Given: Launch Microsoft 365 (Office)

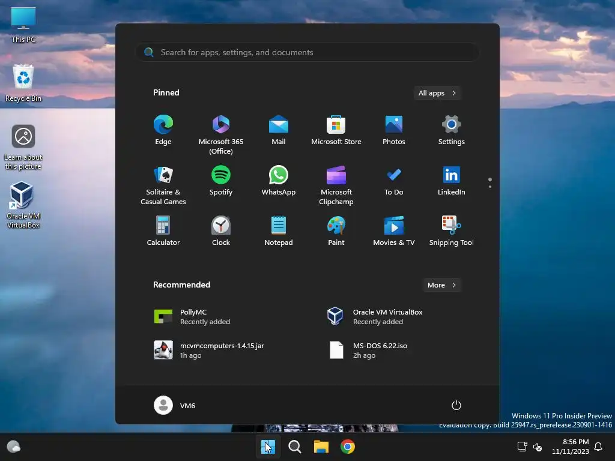Looking at the screenshot, I should tap(221, 134).
